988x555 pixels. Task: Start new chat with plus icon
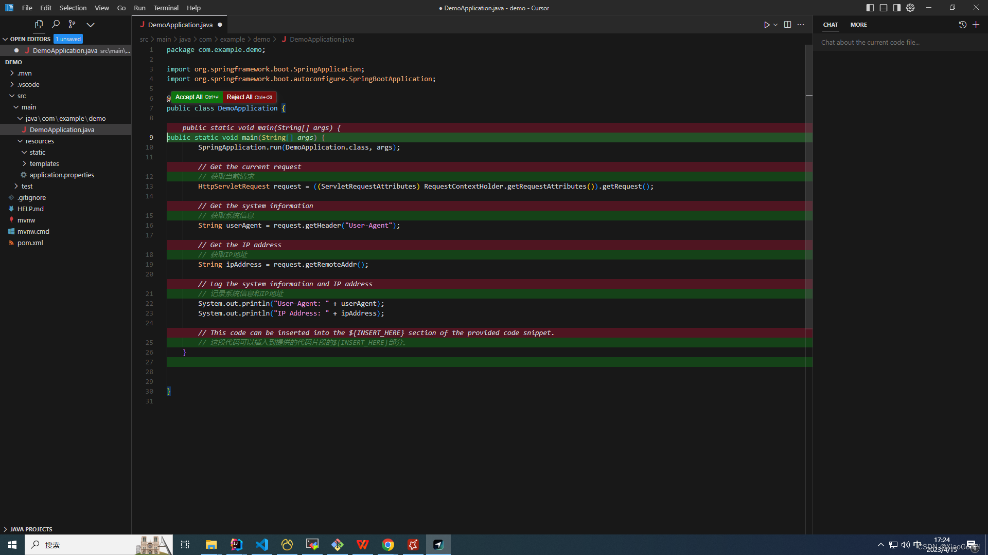pyautogui.click(x=976, y=25)
